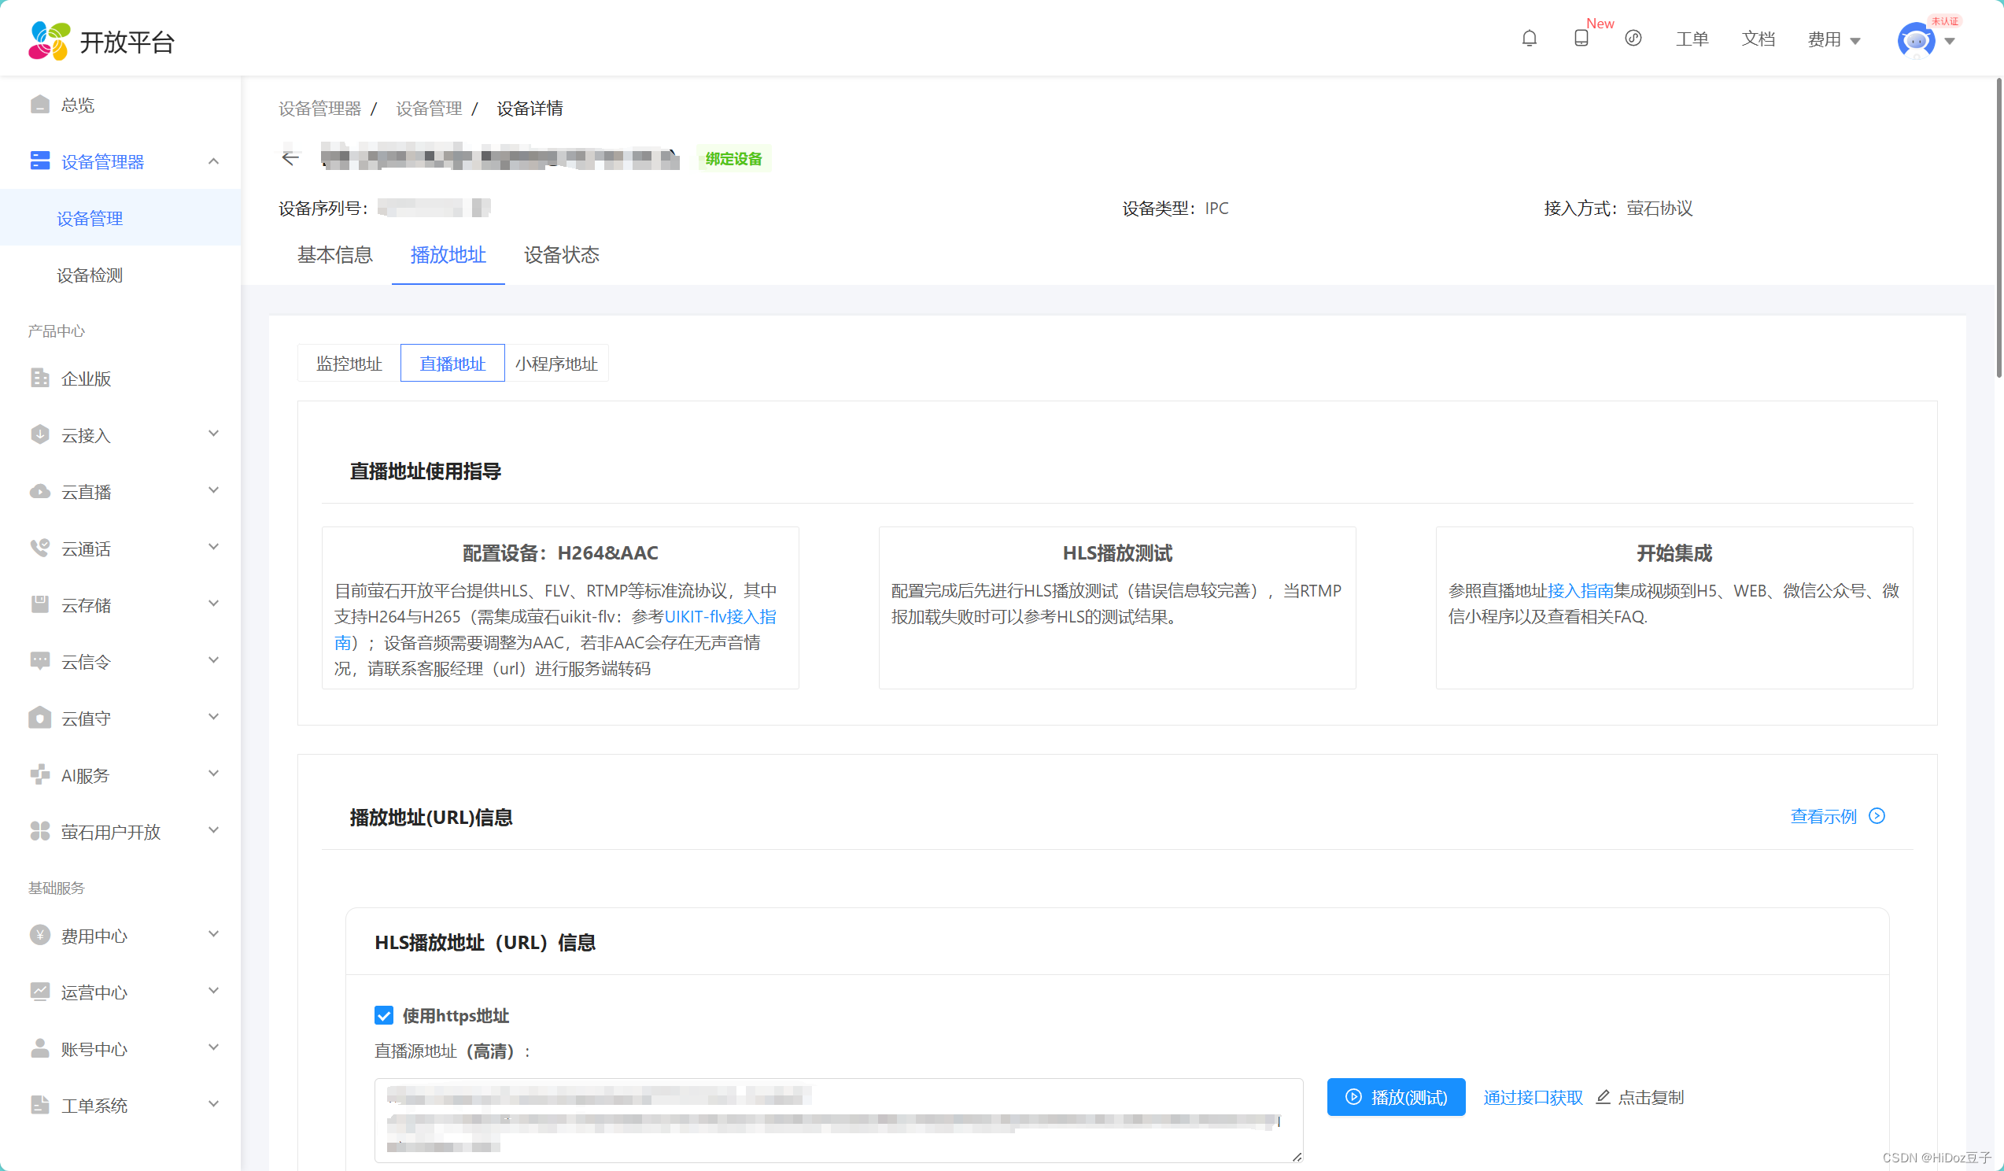This screenshot has width=2004, height=1171.
Task: Open the mobile device icon in header
Action: tap(1581, 39)
